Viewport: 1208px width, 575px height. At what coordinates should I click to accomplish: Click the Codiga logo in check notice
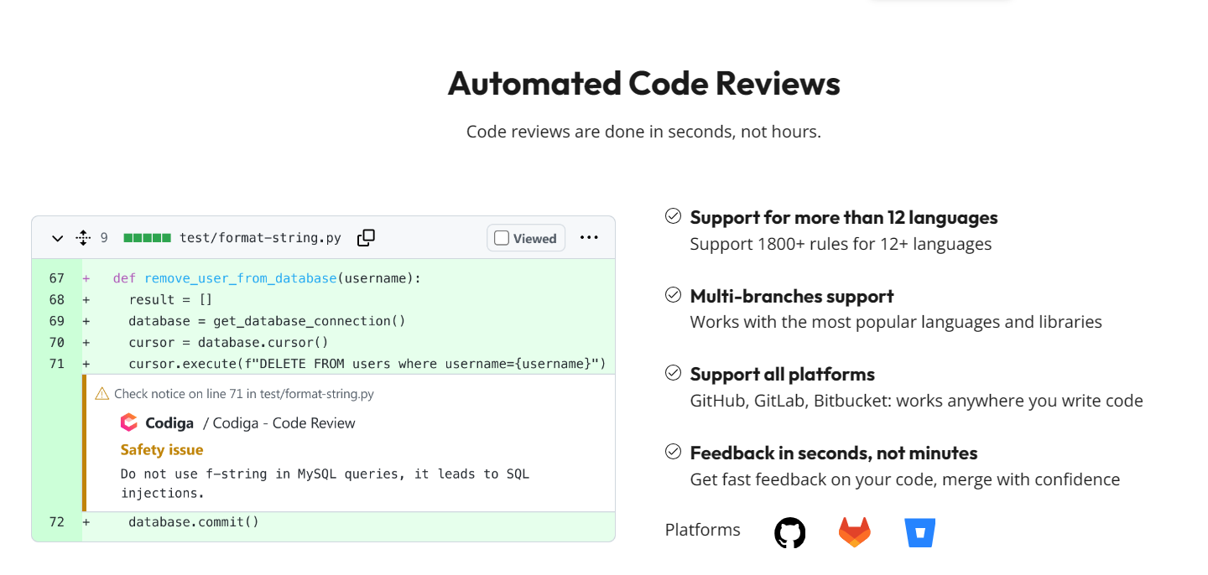click(129, 422)
